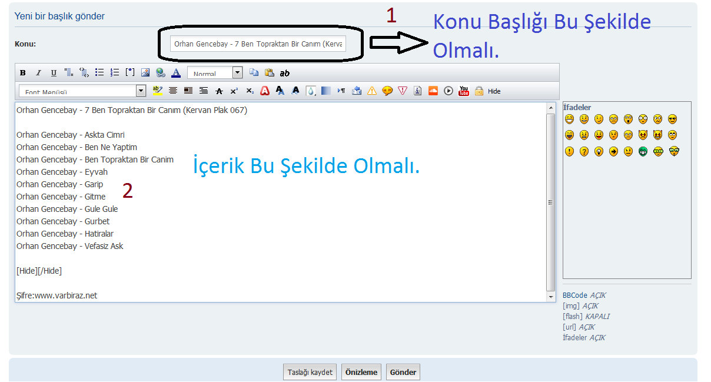This screenshot has height=382, width=711.
Task: Open the [url] link
Action: [x=570, y=327]
